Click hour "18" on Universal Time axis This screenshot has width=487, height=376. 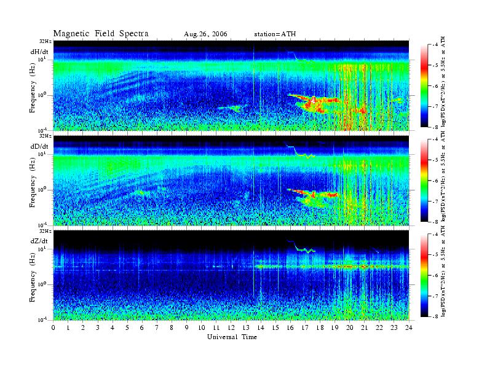pyautogui.click(x=320, y=327)
